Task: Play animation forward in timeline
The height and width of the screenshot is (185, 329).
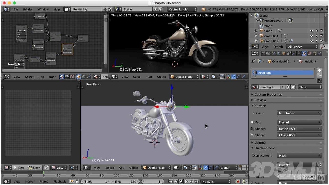Action: click(x=186, y=181)
